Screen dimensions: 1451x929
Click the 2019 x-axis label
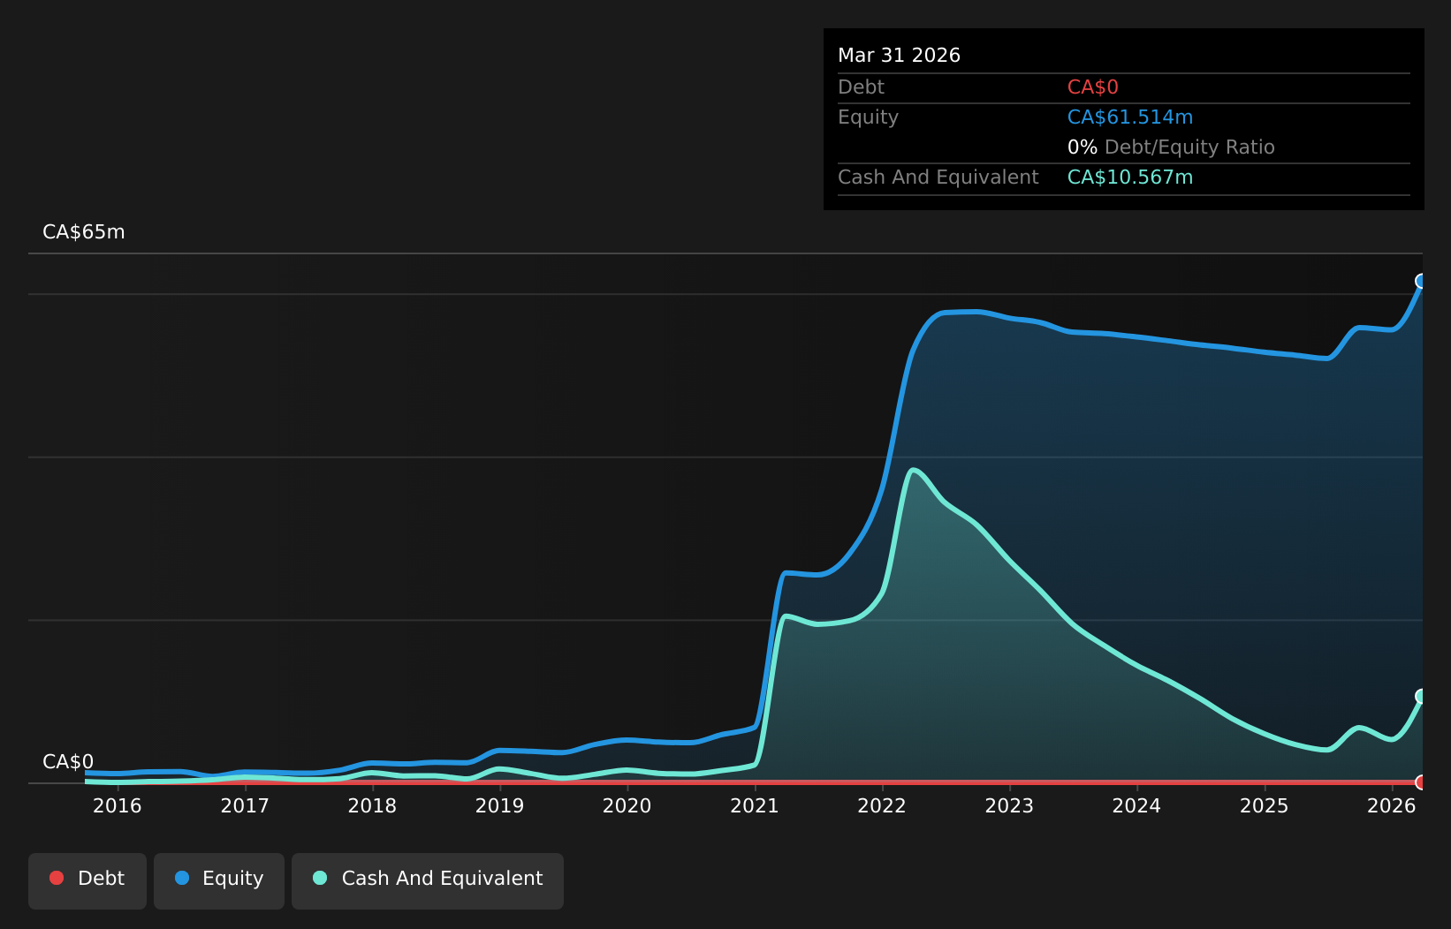tap(500, 806)
